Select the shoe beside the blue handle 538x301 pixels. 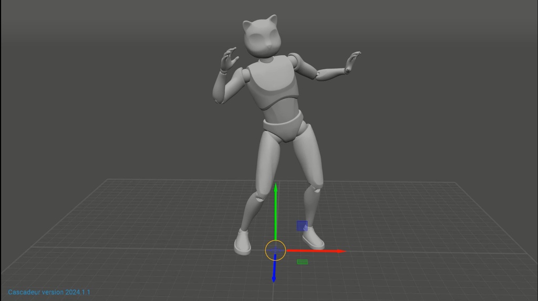pos(313,238)
